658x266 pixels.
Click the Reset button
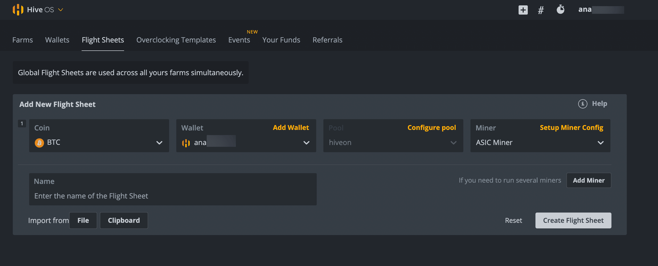point(513,220)
